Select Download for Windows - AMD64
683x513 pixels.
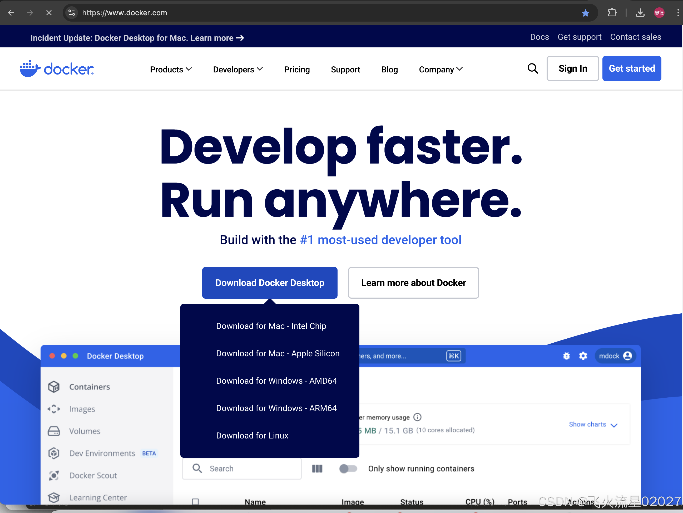coord(276,381)
